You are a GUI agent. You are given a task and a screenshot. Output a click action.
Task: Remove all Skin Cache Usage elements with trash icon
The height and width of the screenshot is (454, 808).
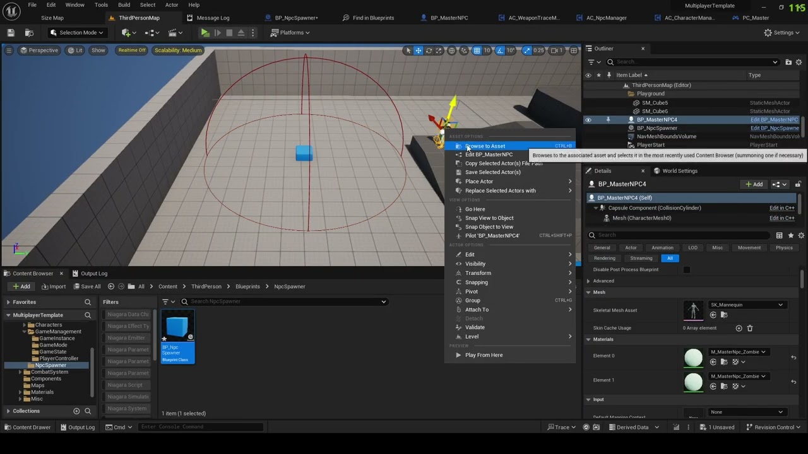click(x=750, y=329)
